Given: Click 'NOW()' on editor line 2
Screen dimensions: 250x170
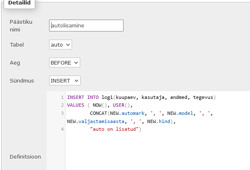Looking at the screenshot, I should pos(100,105).
